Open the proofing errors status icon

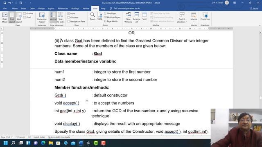(x=29, y=137)
